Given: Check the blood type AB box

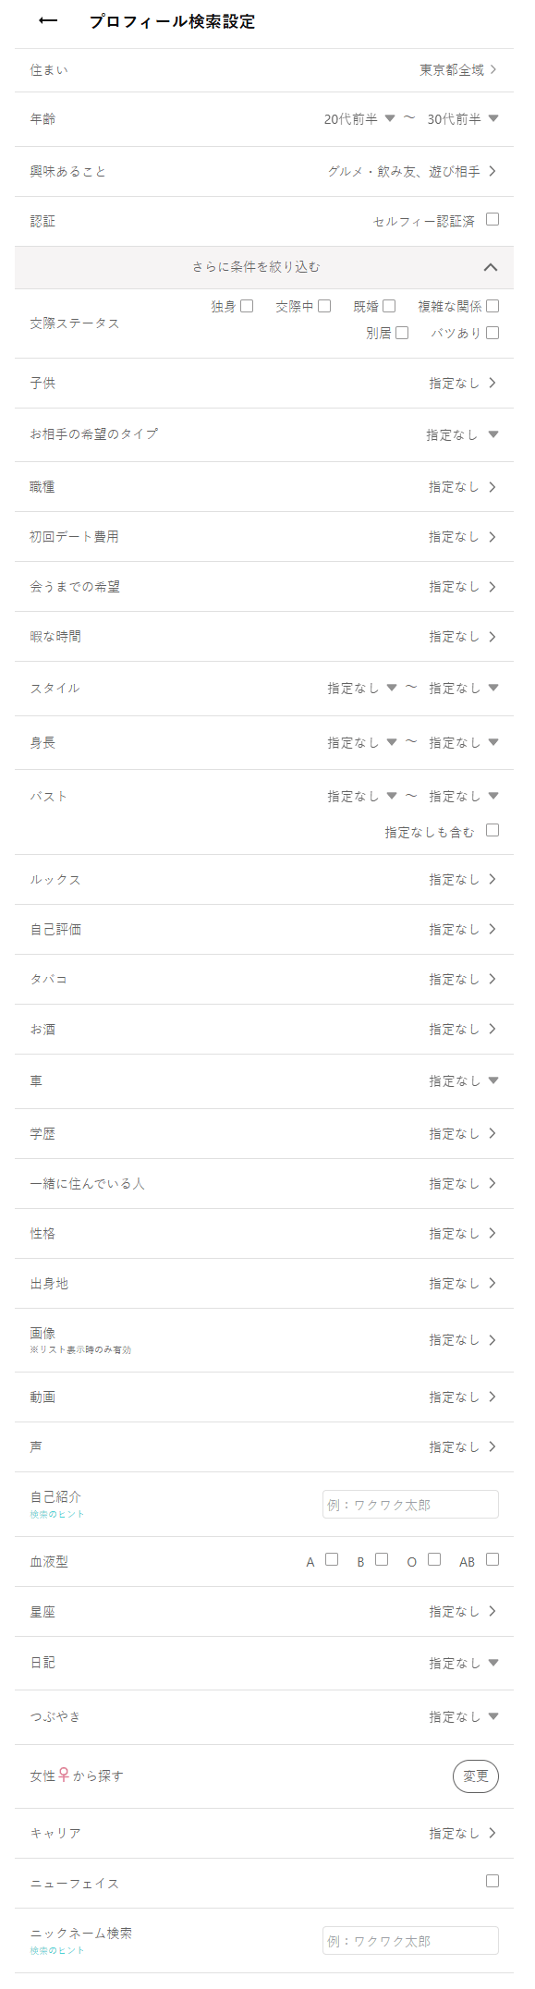Looking at the screenshot, I should click(491, 1560).
